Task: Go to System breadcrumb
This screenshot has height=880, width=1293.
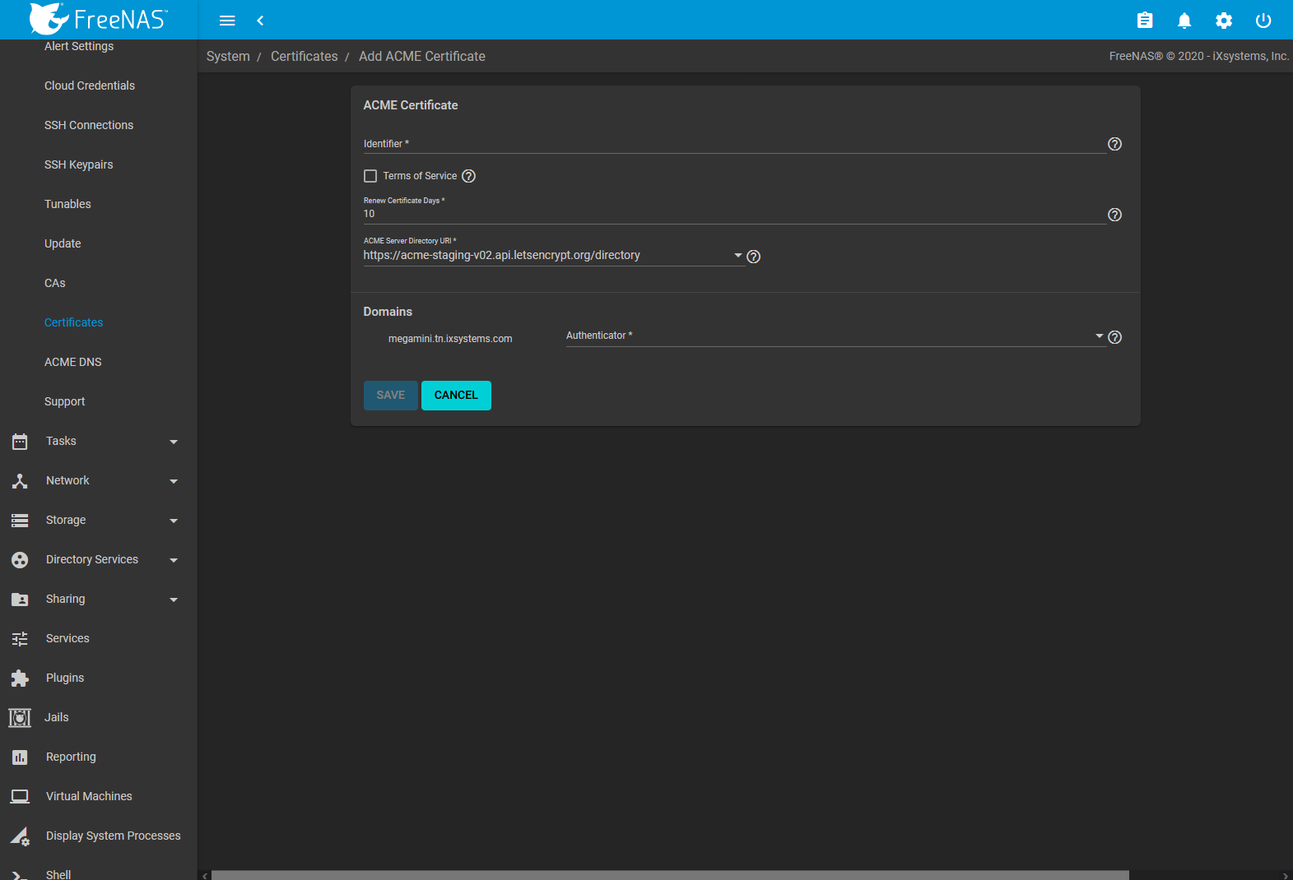Action: coord(228,56)
